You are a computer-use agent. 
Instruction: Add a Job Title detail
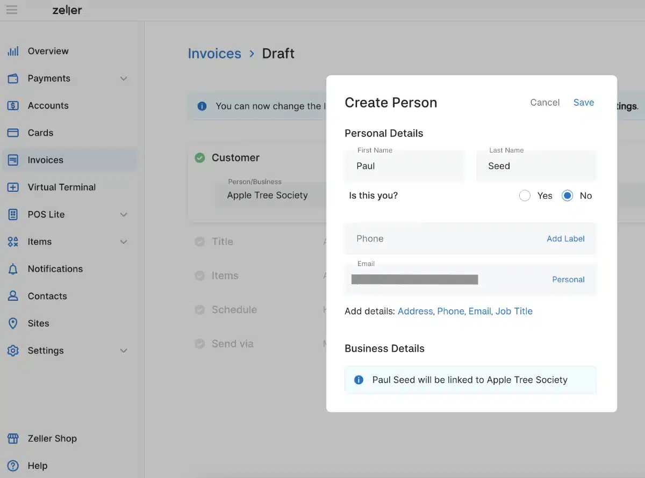(514, 312)
